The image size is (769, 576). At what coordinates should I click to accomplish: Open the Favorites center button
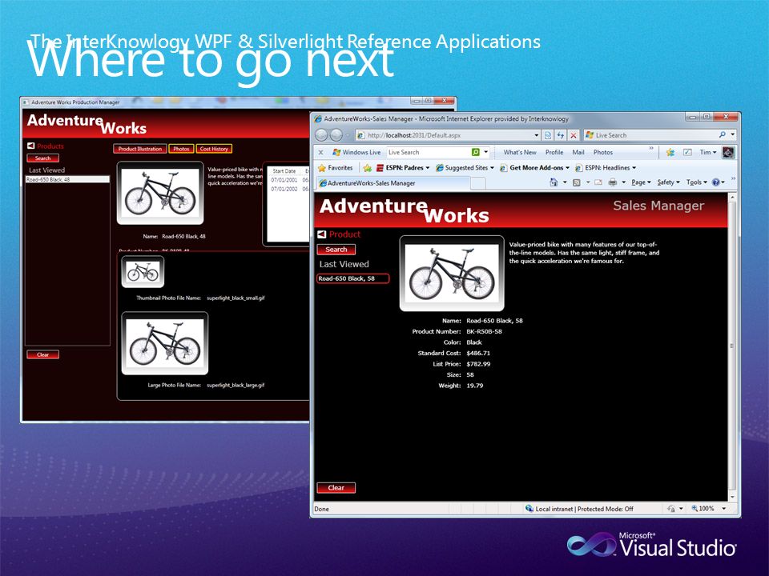pyautogui.click(x=336, y=167)
